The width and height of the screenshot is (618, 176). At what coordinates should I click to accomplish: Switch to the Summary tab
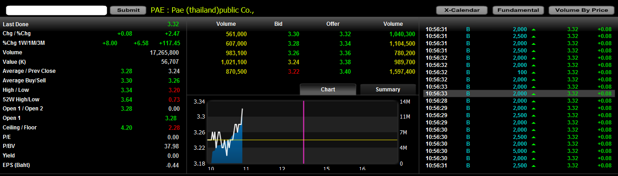coord(388,90)
